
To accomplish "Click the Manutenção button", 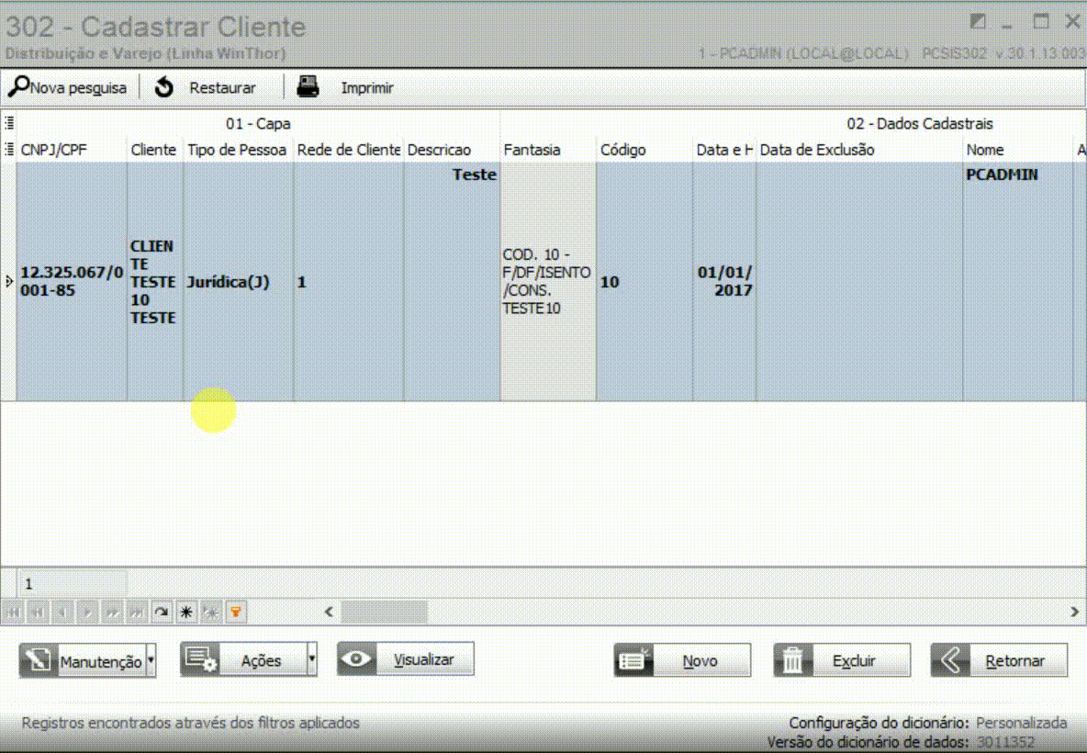I will click(x=82, y=661).
